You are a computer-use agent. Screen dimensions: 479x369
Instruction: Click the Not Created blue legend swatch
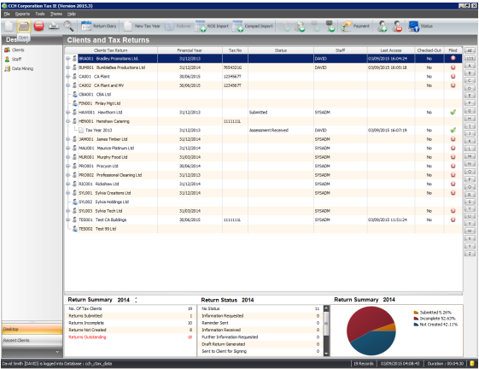click(416, 325)
